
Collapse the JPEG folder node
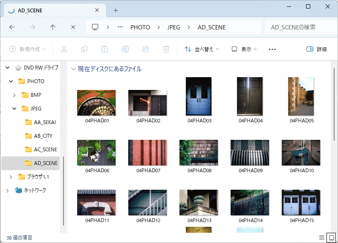tap(14, 108)
